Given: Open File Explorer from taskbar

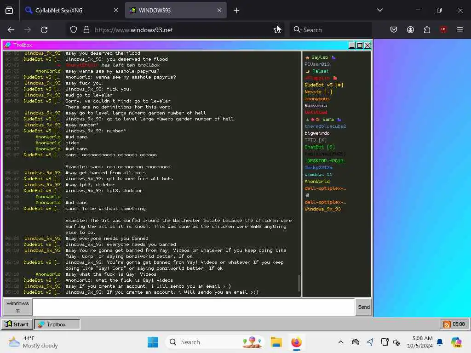Looking at the screenshot, I should (276, 342).
